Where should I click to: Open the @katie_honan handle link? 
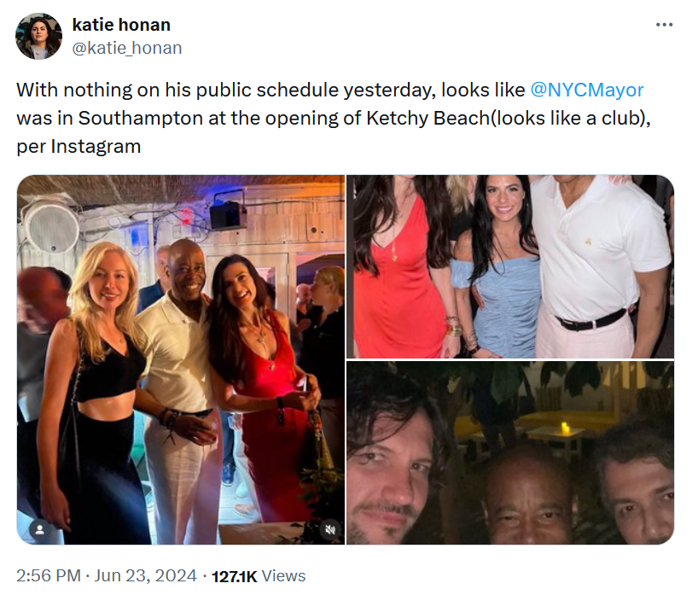tap(127, 48)
